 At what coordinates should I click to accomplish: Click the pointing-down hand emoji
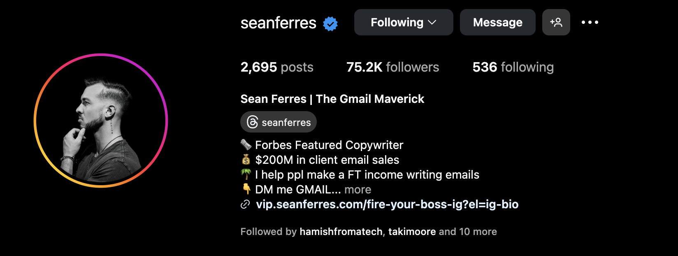246,189
